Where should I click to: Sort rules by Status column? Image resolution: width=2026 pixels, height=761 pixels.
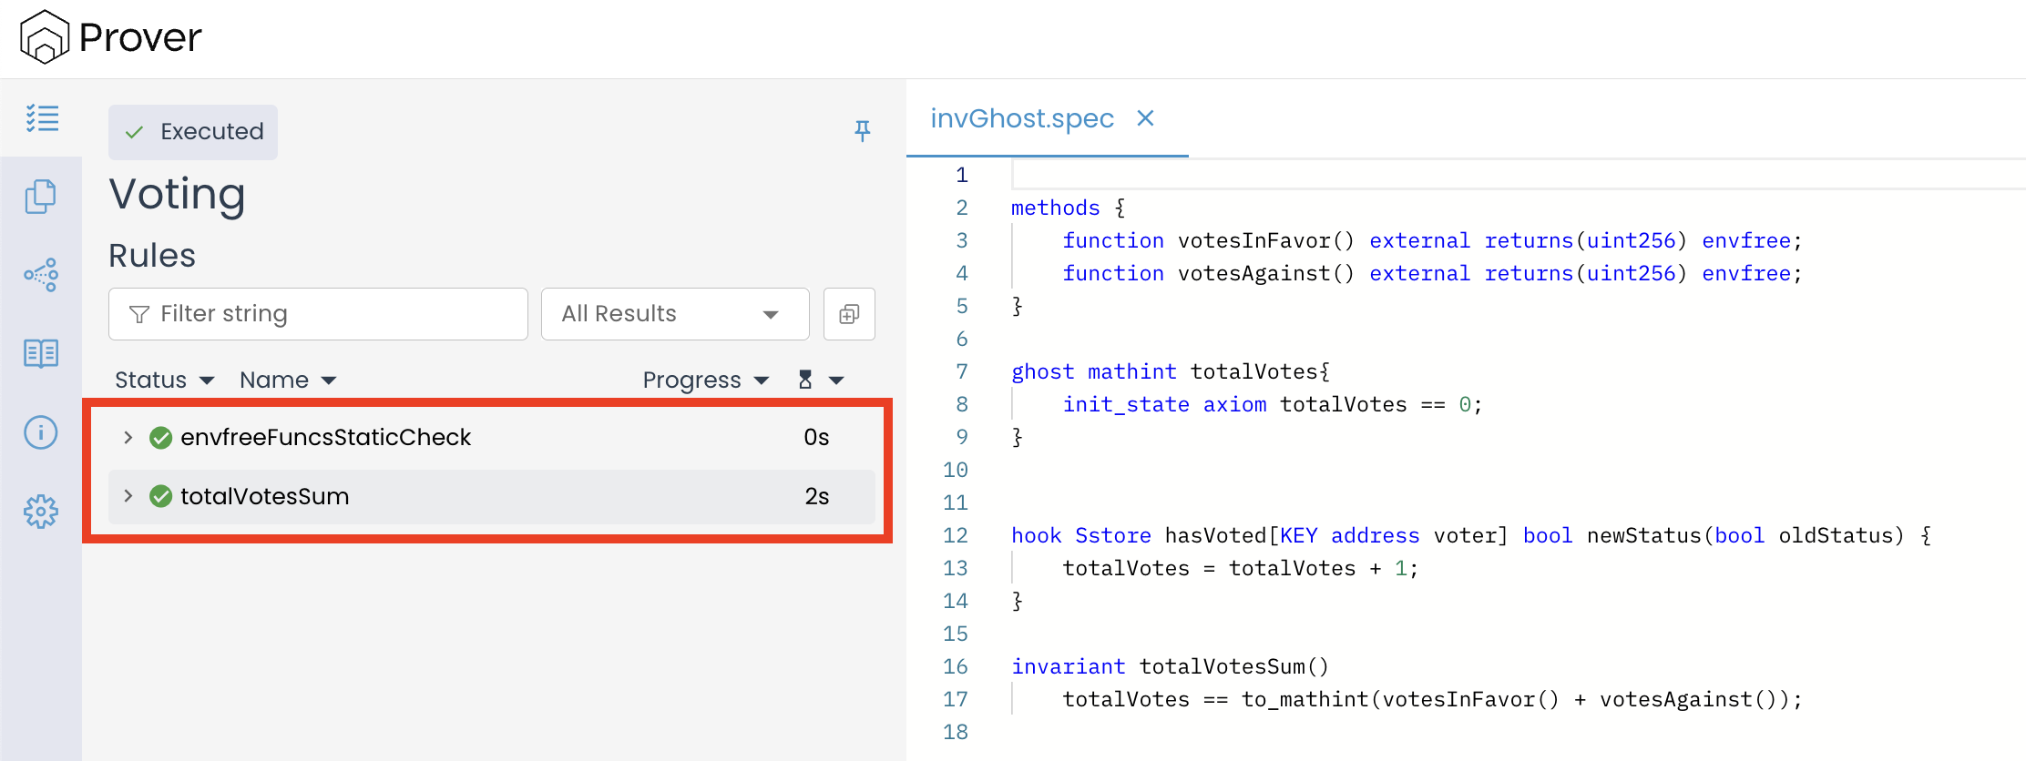tap(164, 380)
